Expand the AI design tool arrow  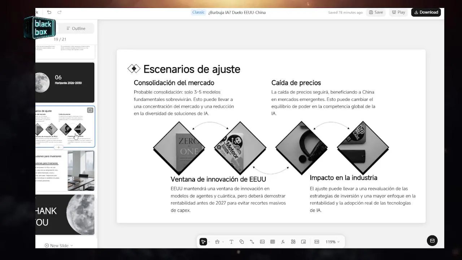(x=223, y=242)
